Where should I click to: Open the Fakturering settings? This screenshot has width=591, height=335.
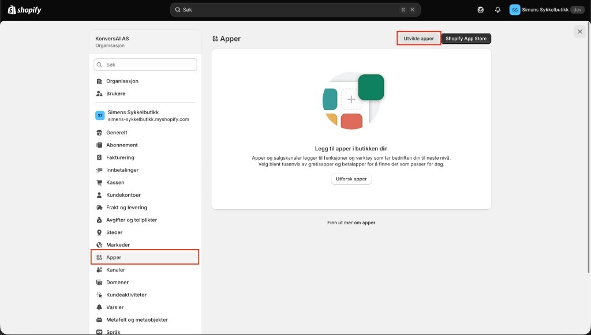click(x=145, y=157)
